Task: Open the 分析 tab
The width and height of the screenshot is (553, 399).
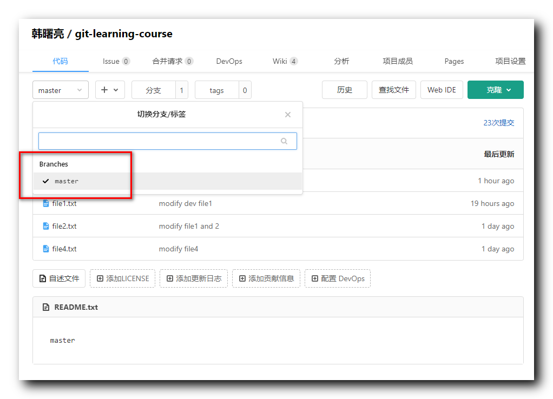Action: point(341,61)
